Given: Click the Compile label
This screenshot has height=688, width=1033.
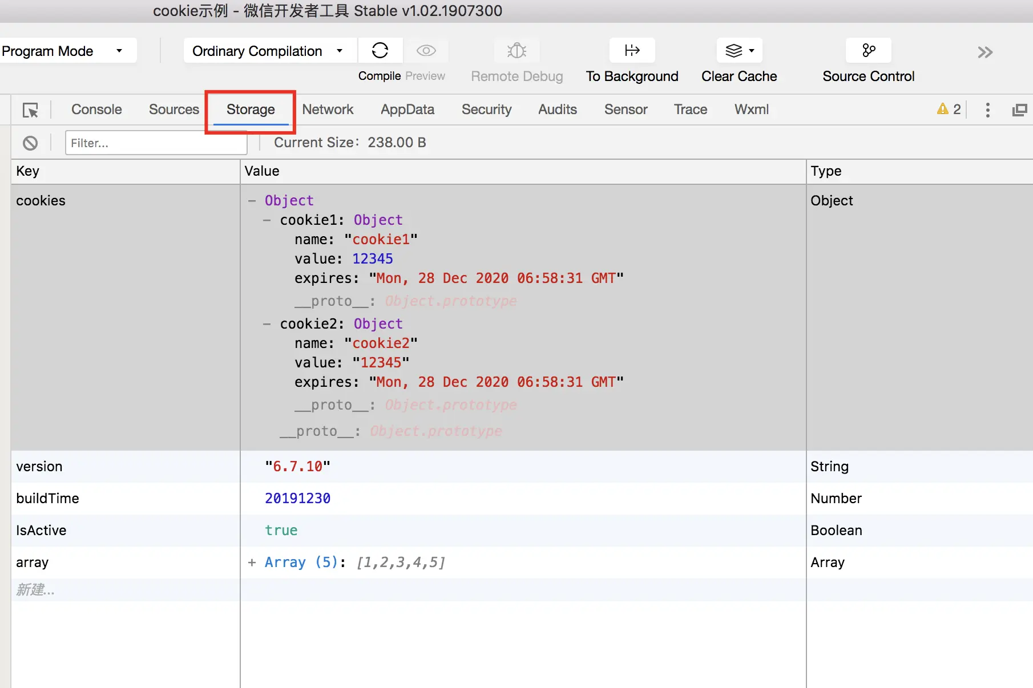Looking at the screenshot, I should pyautogui.click(x=380, y=76).
